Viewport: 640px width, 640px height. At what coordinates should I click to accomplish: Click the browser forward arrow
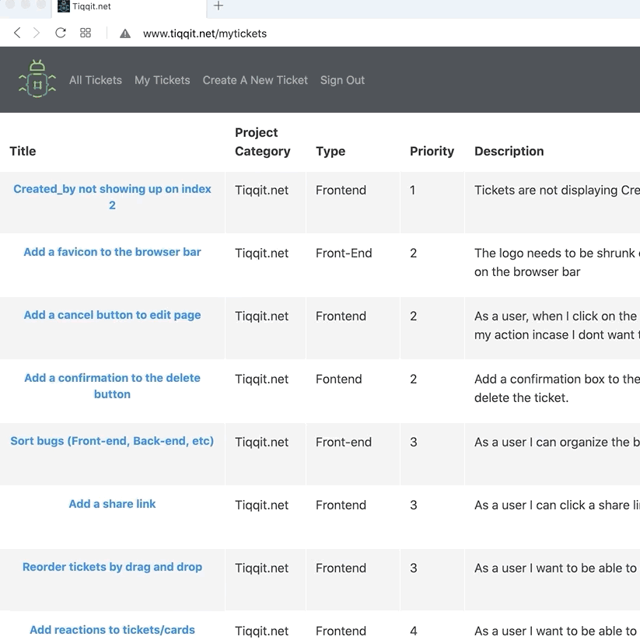(37, 33)
